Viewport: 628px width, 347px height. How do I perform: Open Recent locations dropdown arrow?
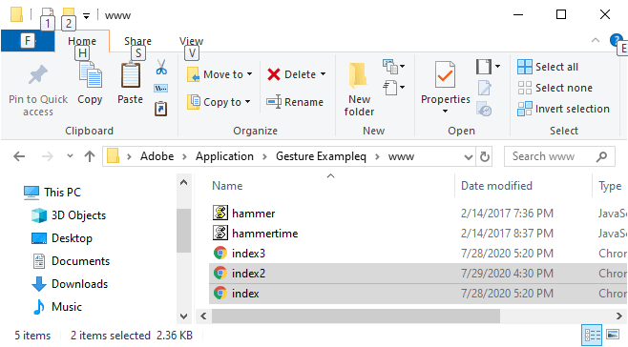point(70,156)
